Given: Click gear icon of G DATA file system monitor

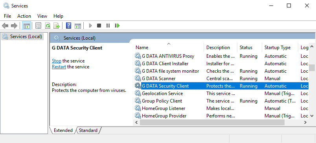Looking at the screenshot, I should [x=138, y=71].
